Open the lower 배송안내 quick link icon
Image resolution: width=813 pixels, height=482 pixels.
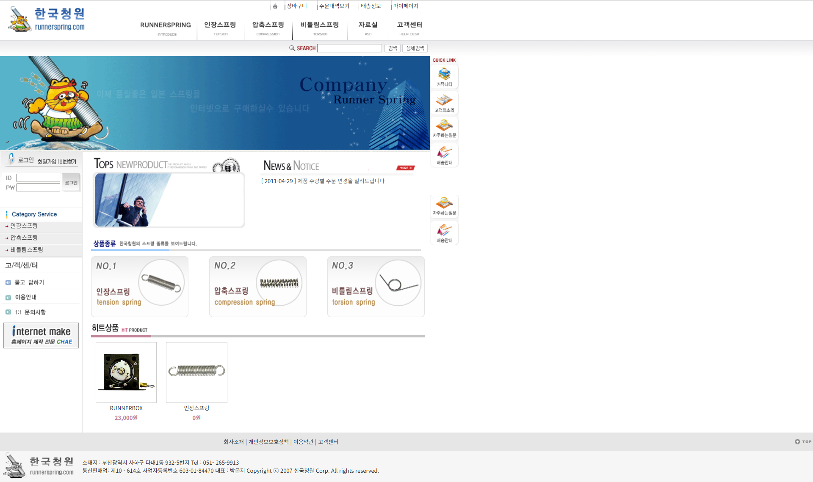click(x=444, y=233)
